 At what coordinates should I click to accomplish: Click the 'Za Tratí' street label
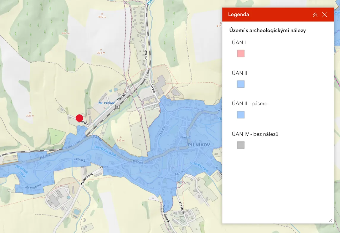146,55
